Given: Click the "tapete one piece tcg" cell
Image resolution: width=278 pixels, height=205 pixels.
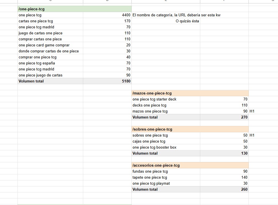Looking at the screenshot, I should point(166,178).
